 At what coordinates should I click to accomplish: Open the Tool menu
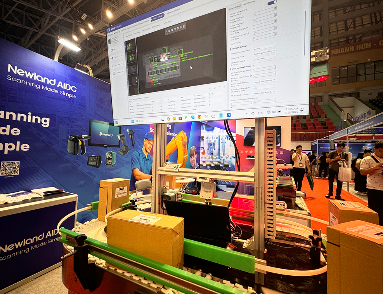124,30
